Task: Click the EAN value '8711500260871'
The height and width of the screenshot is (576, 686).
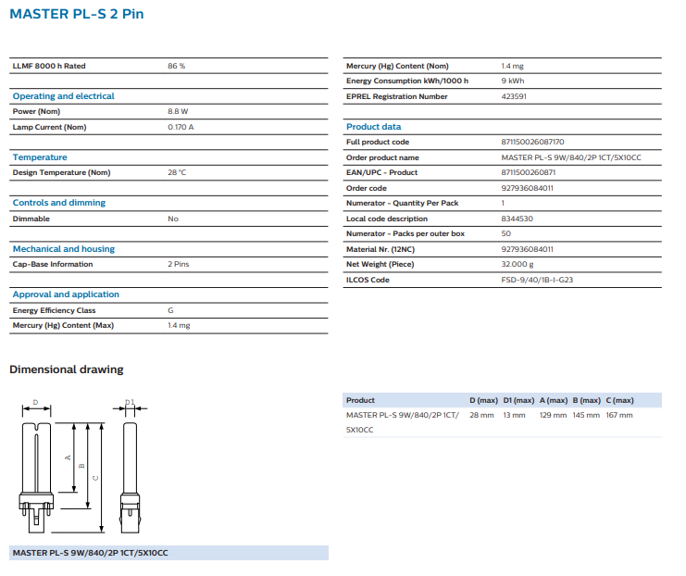Action: [x=528, y=173]
